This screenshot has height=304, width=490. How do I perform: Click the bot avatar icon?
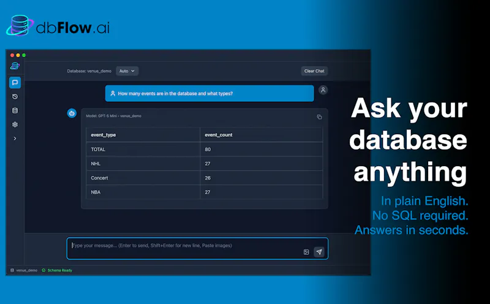point(72,113)
